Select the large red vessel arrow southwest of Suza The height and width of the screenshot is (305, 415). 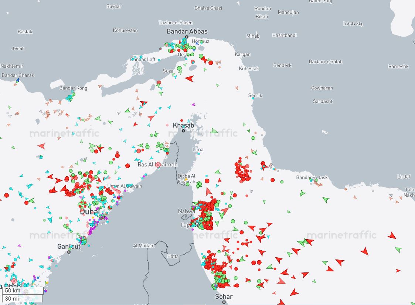tap(144, 103)
